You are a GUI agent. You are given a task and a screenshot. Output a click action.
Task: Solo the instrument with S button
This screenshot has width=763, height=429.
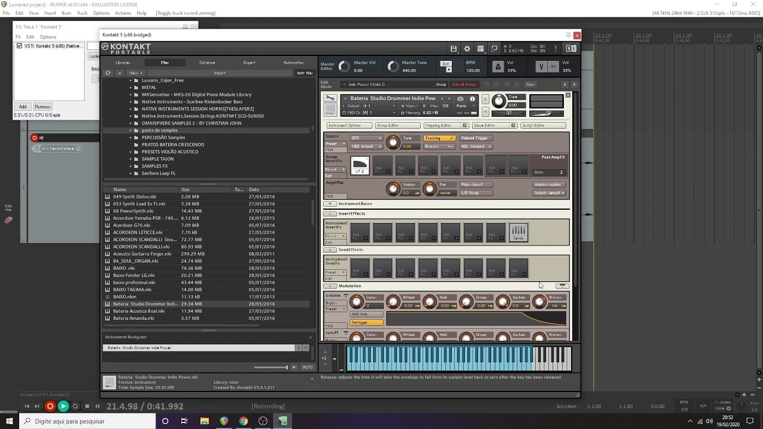point(485,98)
